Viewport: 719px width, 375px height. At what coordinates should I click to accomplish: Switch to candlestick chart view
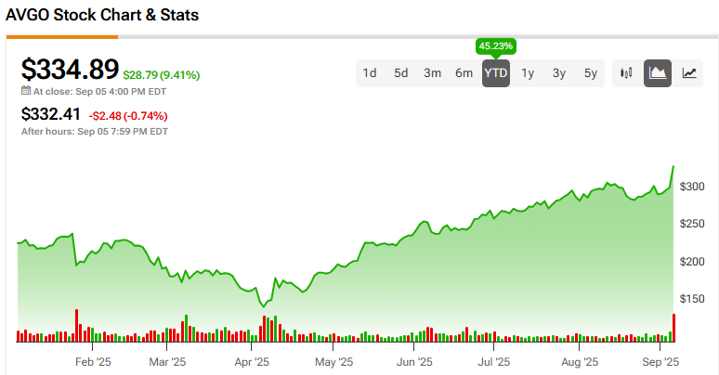[627, 73]
